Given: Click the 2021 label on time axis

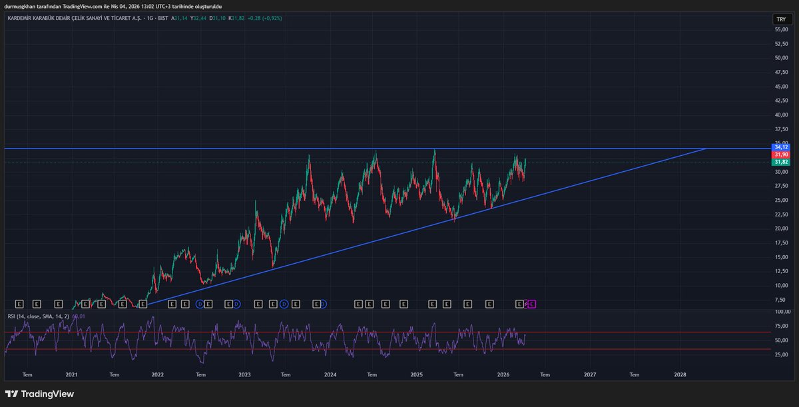Looking at the screenshot, I should (71, 375).
